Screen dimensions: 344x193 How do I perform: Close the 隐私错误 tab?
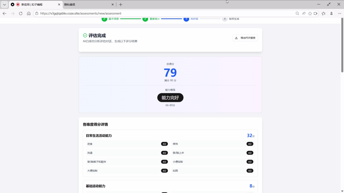[x=112, y=4]
